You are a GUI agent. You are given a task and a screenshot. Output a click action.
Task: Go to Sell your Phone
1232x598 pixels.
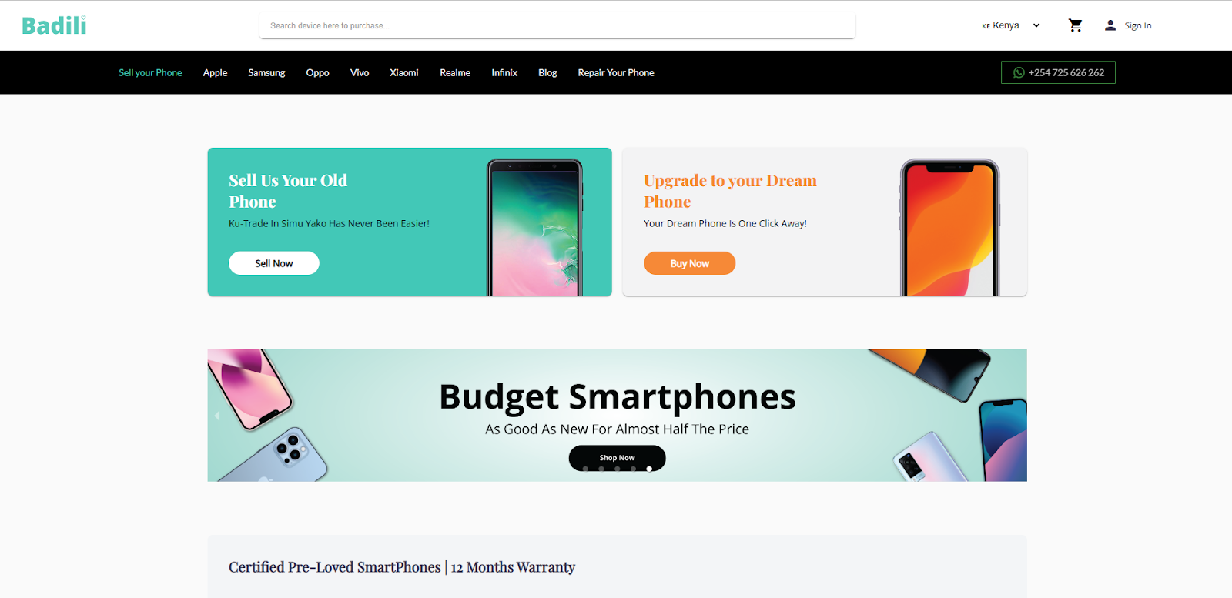click(150, 72)
